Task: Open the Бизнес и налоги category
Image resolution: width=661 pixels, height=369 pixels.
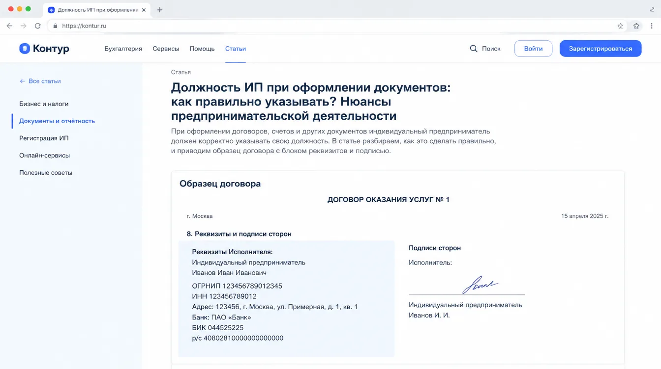Action: (44, 104)
